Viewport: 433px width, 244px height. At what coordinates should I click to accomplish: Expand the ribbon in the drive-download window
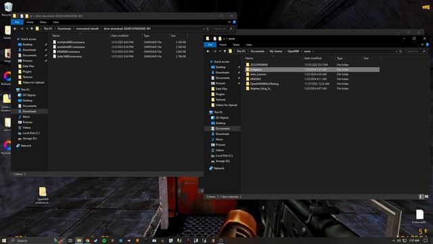coord(229,22)
